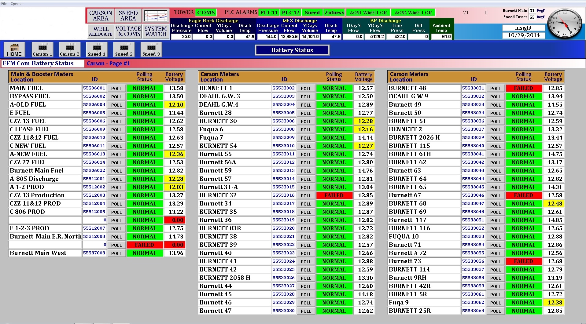This screenshot has height=324, width=586.
Task: Open the Sneed 3 screen icon
Action: (x=151, y=49)
